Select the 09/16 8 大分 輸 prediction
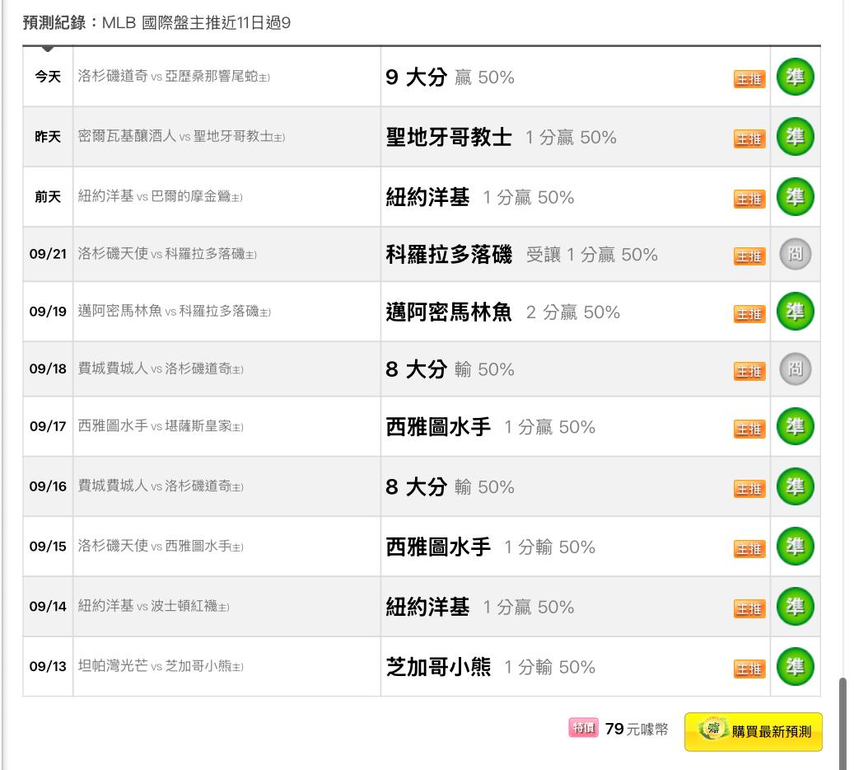This screenshot has height=770, width=854. pyautogui.click(x=450, y=487)
